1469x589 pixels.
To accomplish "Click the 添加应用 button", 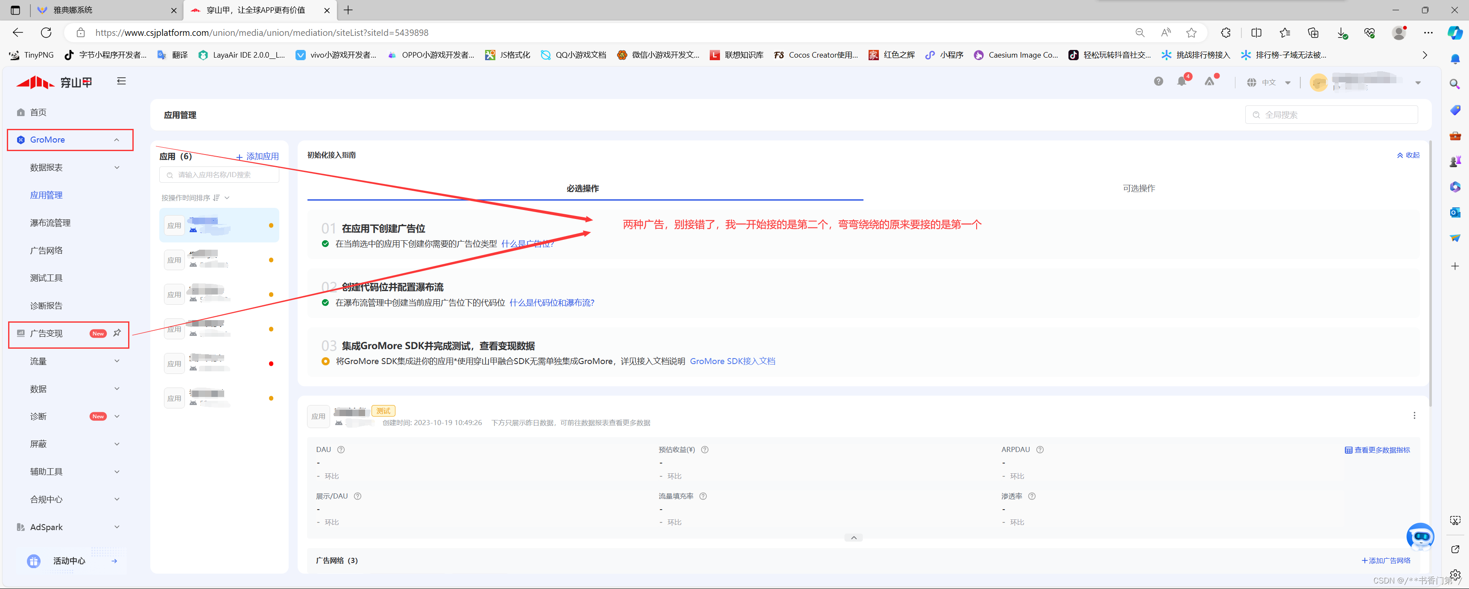I will click(x=258, y=156).
